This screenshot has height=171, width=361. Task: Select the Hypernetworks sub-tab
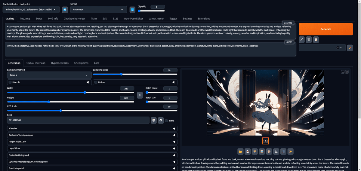pos(60,63)
